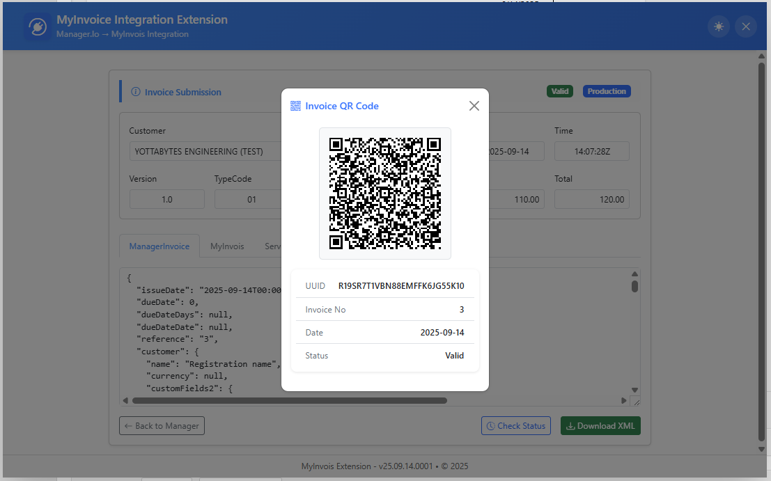Click Back to Manager
Image resolution: width=771 pixels, height=481 pixels.
[162, 425]
